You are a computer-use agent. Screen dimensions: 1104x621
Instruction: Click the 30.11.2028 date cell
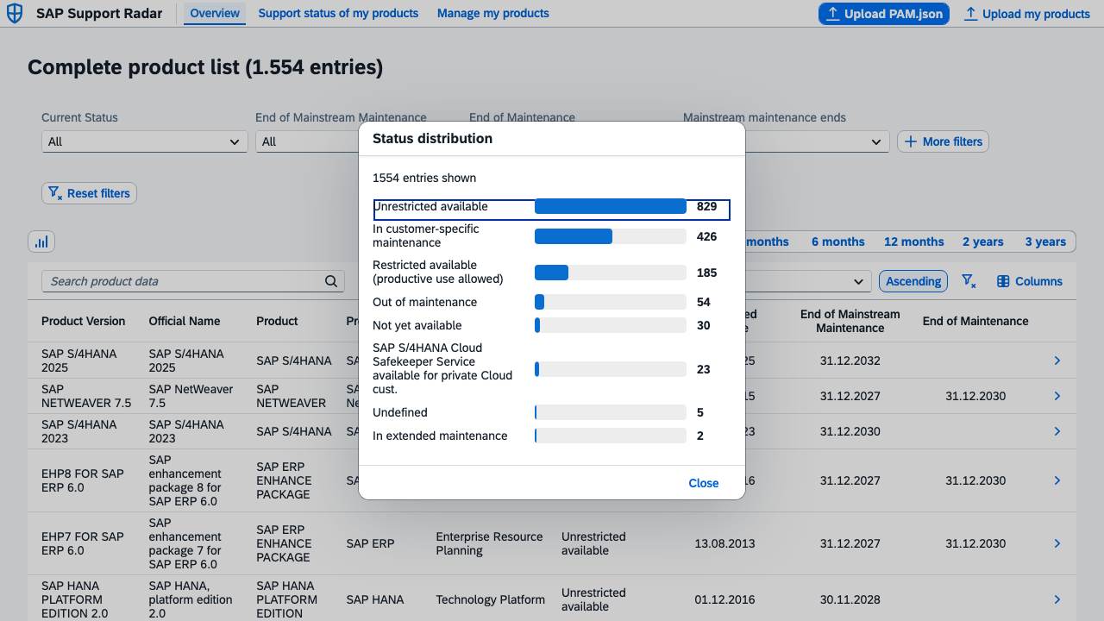point(850,599)
